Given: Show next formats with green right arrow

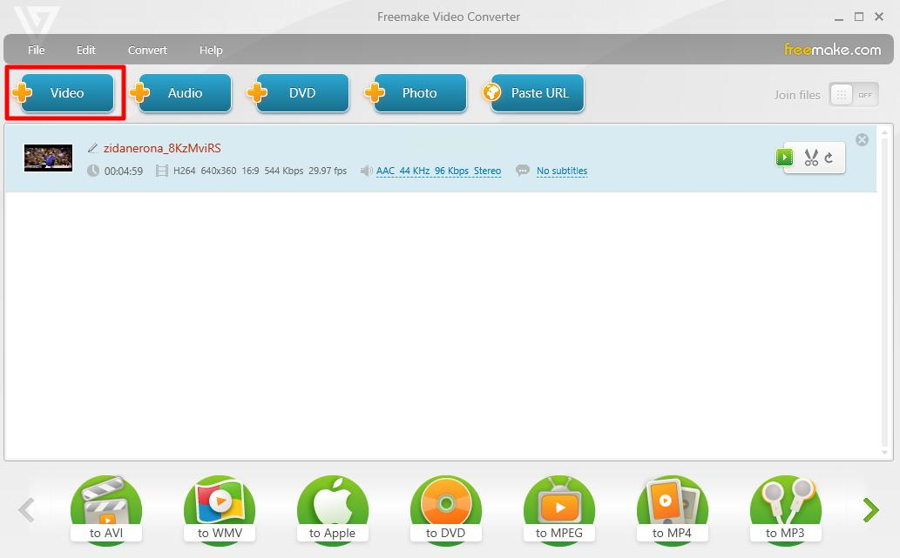Looking at the screenshot, I should [x=870, y=510].
